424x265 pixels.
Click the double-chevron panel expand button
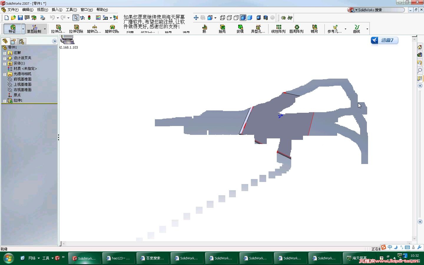pos(54,41)
